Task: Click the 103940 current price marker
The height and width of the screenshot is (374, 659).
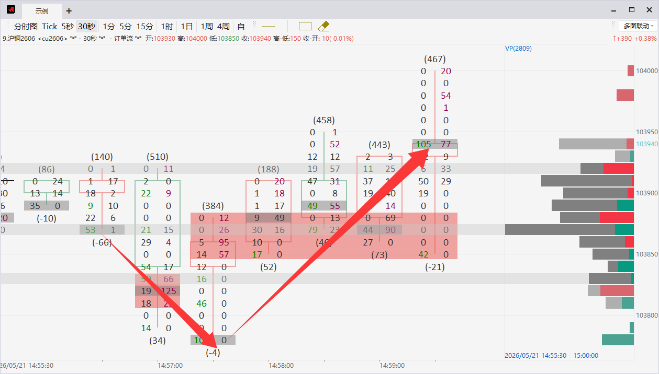Action: coord(647,144)
